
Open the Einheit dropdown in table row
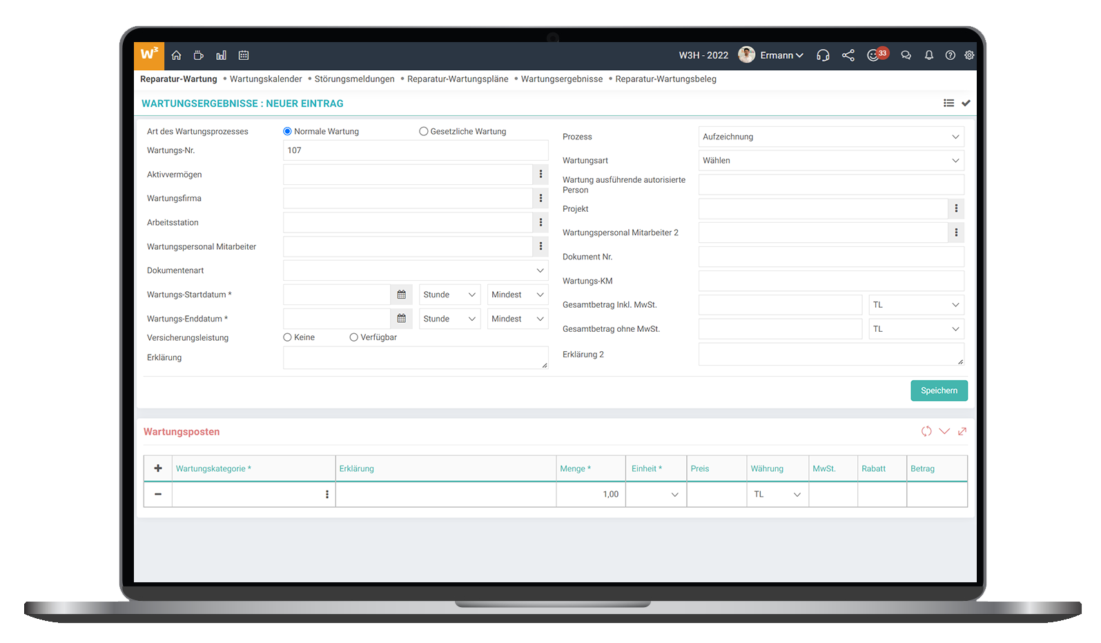(x=656, y=495)
